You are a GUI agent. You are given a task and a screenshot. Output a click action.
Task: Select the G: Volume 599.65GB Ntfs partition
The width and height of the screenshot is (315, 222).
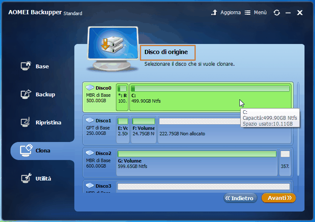point(197,163)
